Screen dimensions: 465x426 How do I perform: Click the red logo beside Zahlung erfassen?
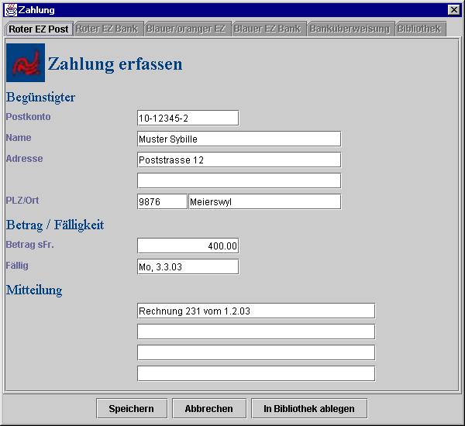(x=26, y=63)
